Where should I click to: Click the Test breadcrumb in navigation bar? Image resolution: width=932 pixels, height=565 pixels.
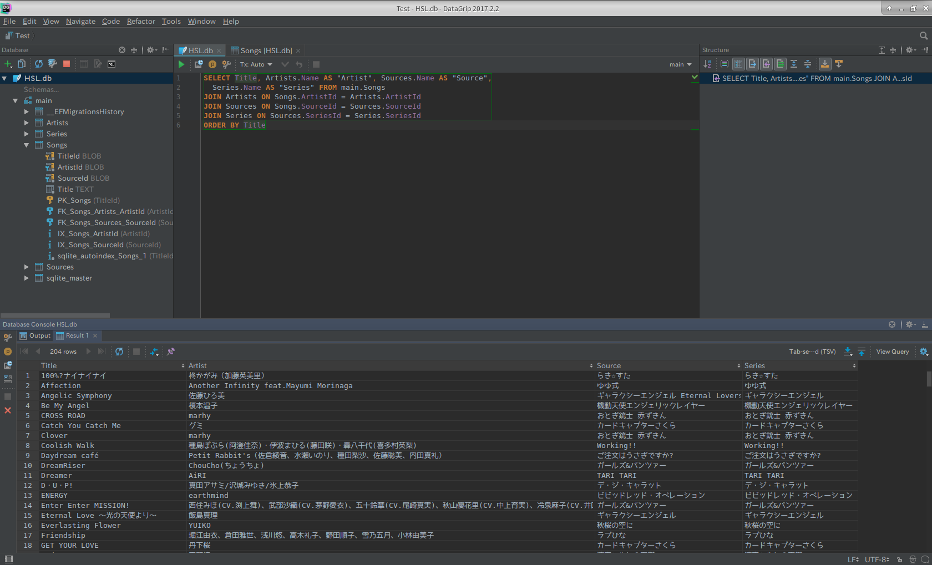(x=18, y=35)
